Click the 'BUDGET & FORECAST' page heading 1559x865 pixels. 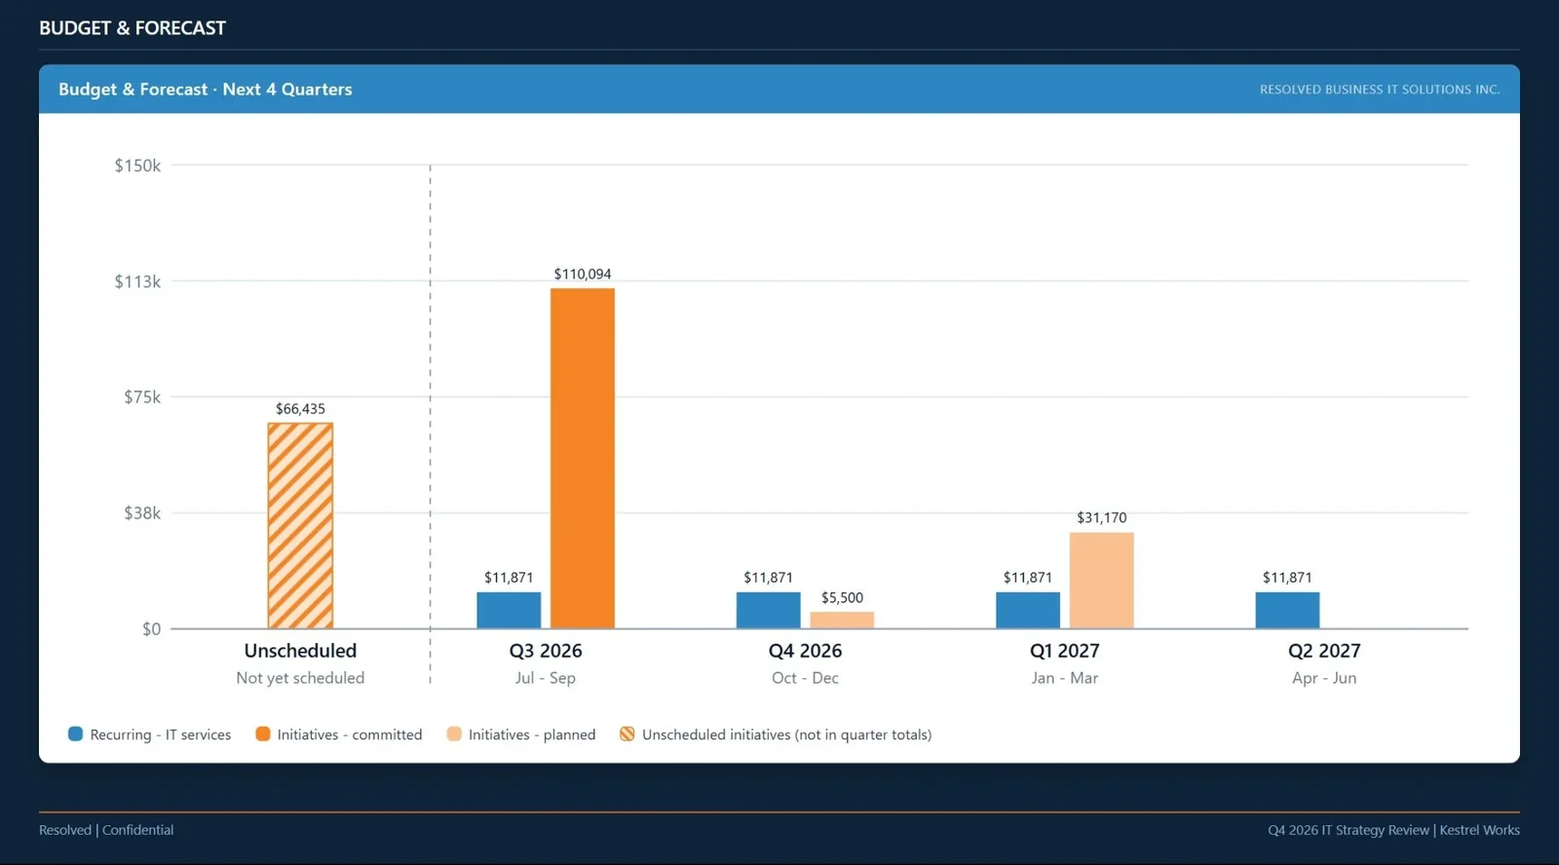133,28
